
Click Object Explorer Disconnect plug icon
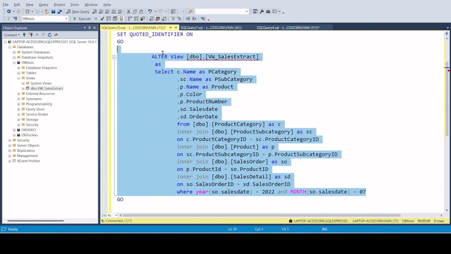31,35
